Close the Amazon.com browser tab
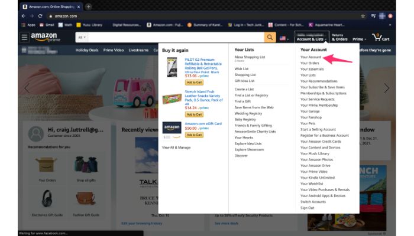414x236 pixels. [79, 7]
